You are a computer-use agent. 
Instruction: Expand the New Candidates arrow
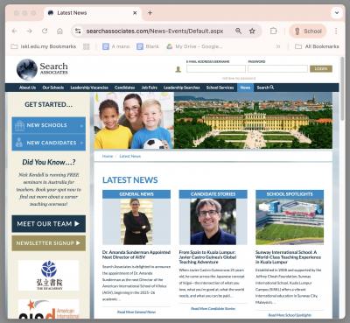coord(81,143)
